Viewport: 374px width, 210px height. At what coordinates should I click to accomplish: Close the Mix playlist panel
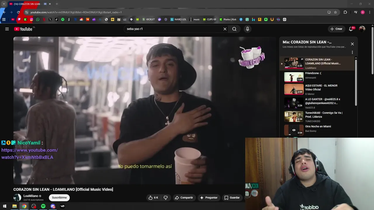click(352, 44)
